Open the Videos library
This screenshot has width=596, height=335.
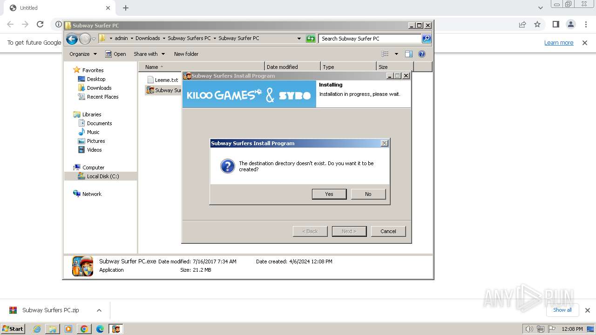[94, 150]
